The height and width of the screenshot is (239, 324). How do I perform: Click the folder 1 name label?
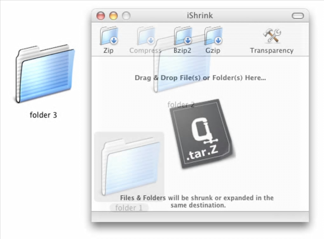click(x=129, y=208)
